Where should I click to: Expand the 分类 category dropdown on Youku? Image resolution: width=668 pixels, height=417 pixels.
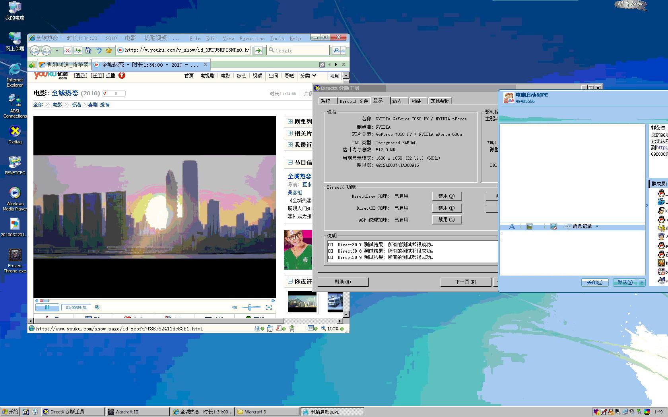(308, 75)
